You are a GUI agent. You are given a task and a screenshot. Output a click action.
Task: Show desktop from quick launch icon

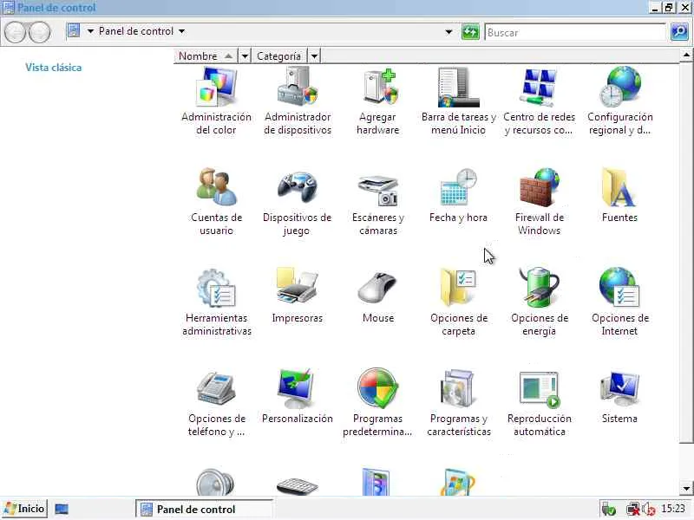[x=62, y=509]
